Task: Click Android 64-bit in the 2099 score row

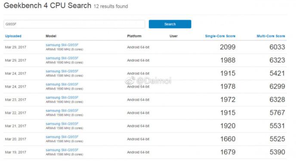Action: (138, 47)
